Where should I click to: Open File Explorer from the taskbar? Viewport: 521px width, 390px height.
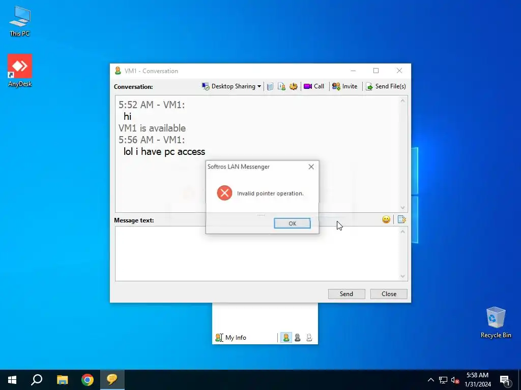pos(62,380)
